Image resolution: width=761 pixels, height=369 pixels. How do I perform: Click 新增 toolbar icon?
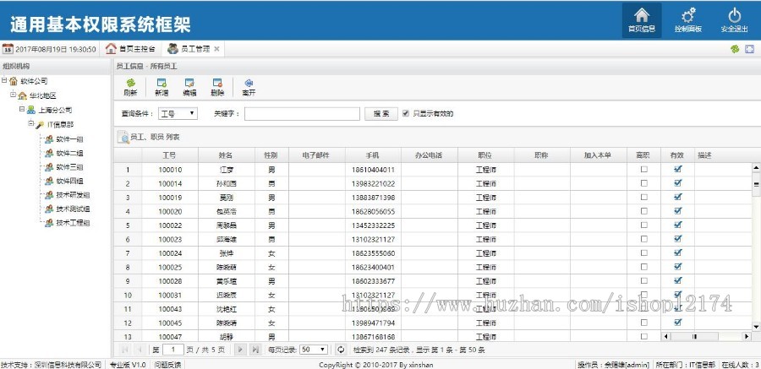[162, 83]
